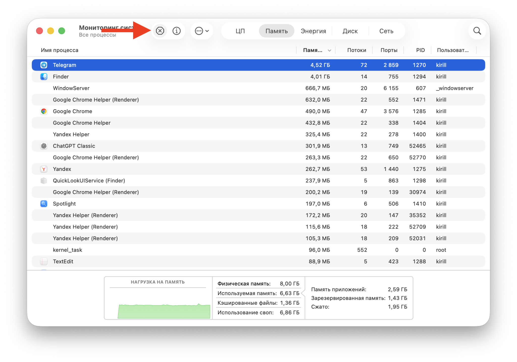Sort by PID column header

point(420,50)
